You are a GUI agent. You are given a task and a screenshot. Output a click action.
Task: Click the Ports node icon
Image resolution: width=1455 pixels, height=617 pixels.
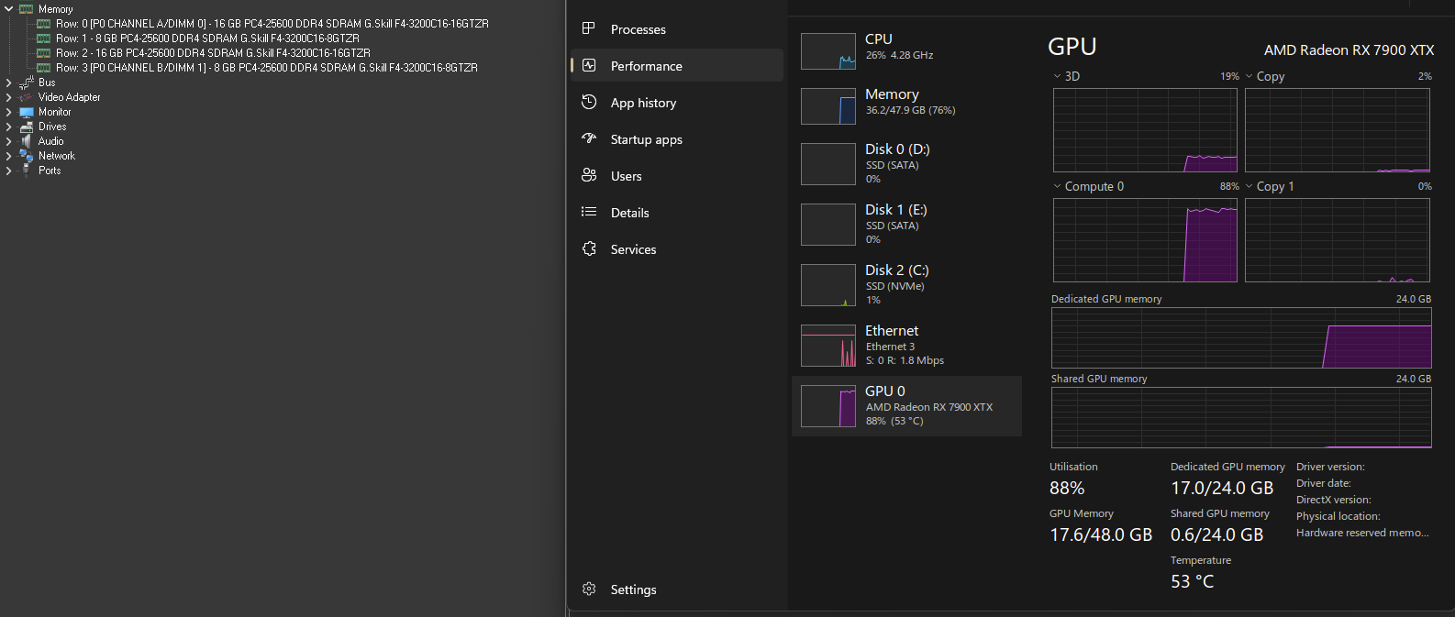point(26,171)
